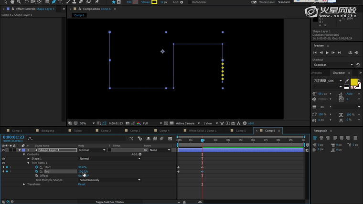
Task: Hide Trim Paths 1 with eye icon
Action: coord(3,163)
